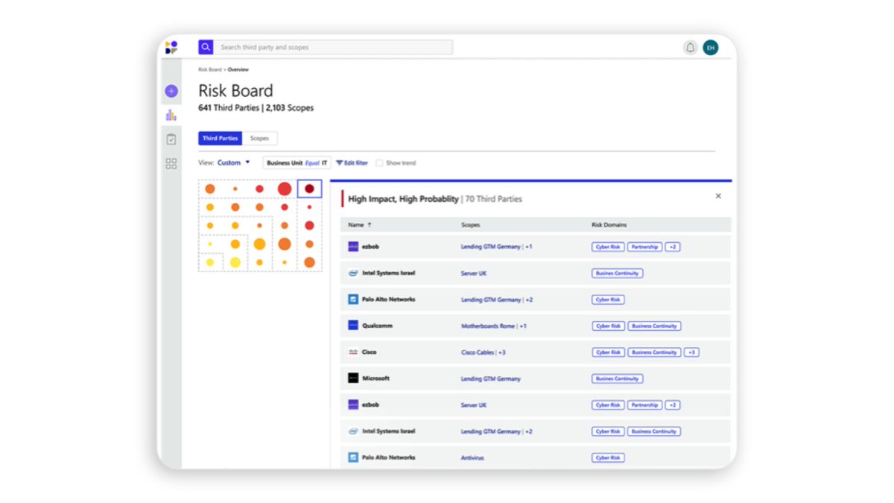
Task: Open Motherboards Rome scope link
Action: [x=487, y=326]
